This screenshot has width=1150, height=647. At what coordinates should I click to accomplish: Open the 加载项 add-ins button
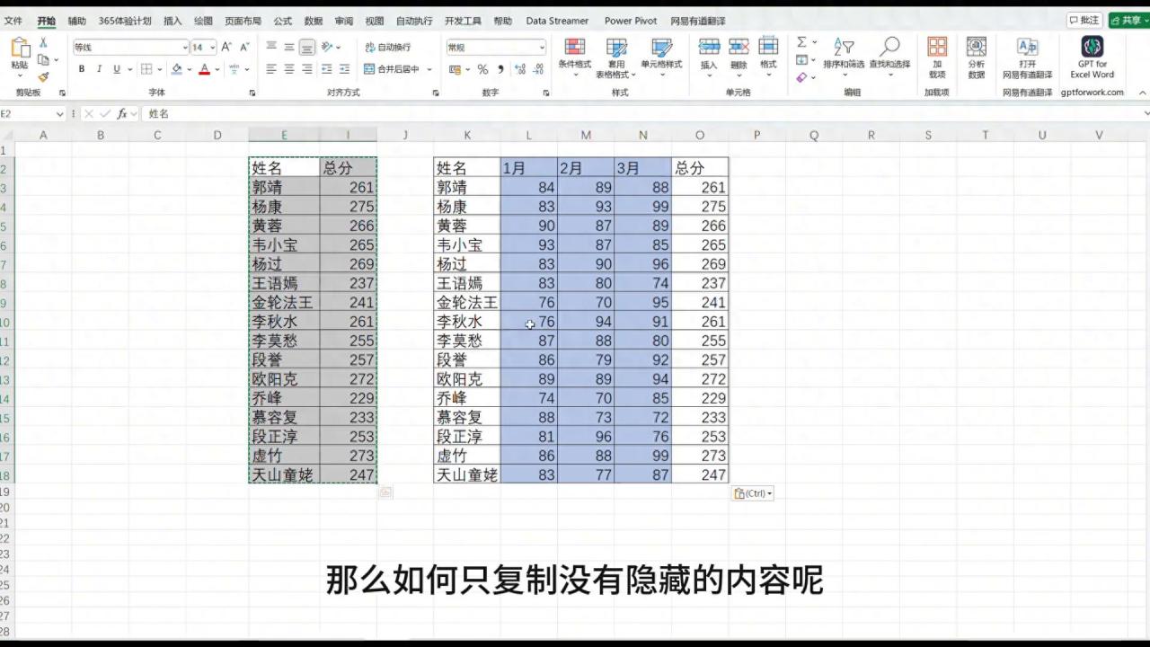pyautogui.click(x=937, y=58)
